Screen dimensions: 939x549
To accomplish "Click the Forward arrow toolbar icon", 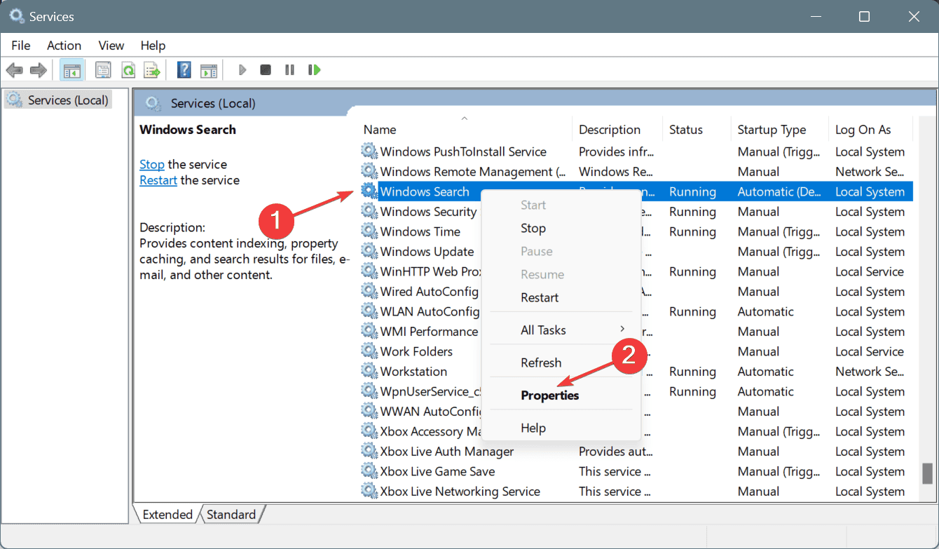I will coord(39,70).
